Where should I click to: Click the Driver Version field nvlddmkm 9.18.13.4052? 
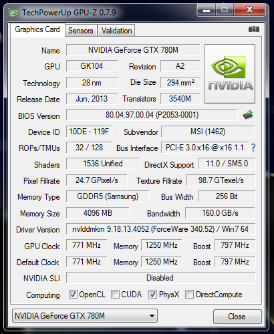click(x=160, y=229)
